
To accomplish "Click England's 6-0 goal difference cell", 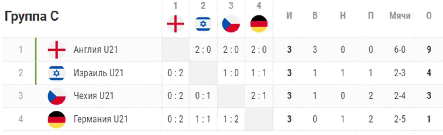I will coord(400,50).
